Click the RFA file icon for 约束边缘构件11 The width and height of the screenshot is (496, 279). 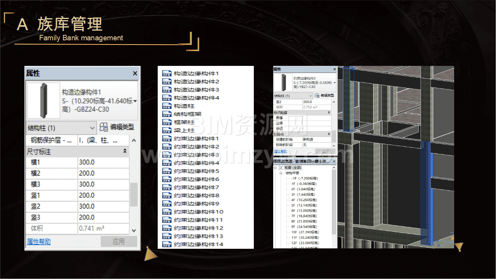(167, 220)
